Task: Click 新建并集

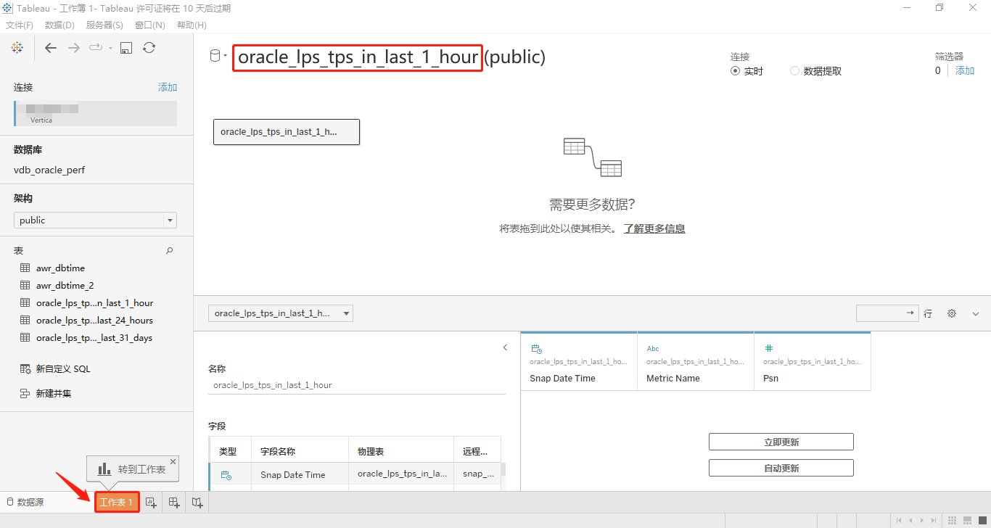Action: pos(46,393)
